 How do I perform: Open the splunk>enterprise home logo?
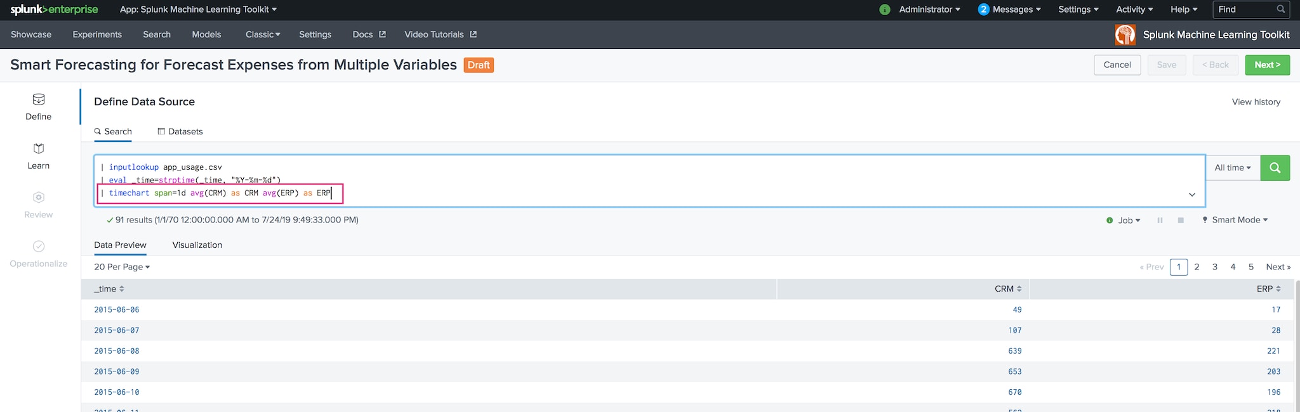[x=54, y=10]
